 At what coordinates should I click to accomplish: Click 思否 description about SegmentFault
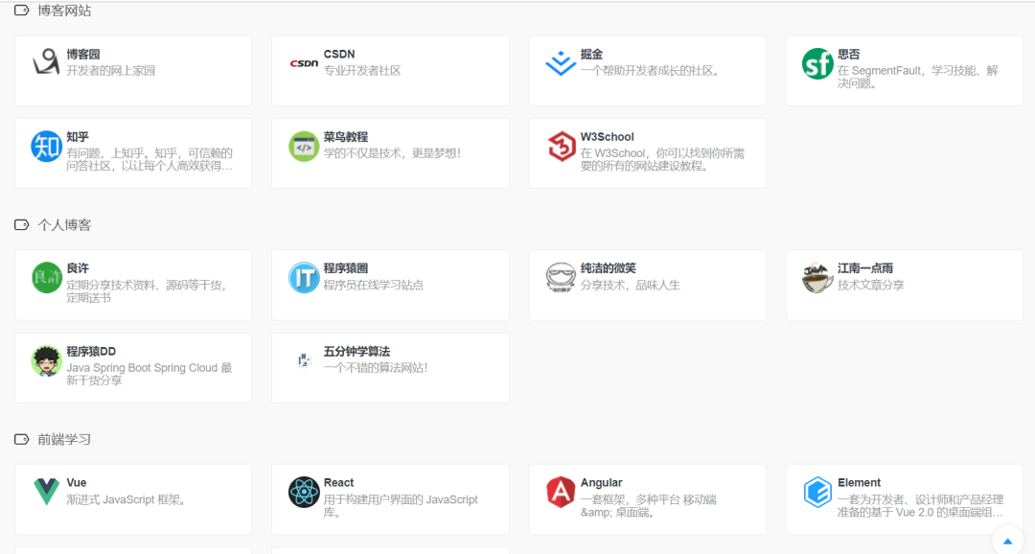pos(918,77)
